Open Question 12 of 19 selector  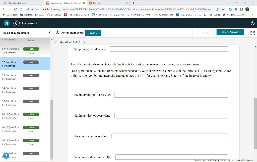pos(70,42)
